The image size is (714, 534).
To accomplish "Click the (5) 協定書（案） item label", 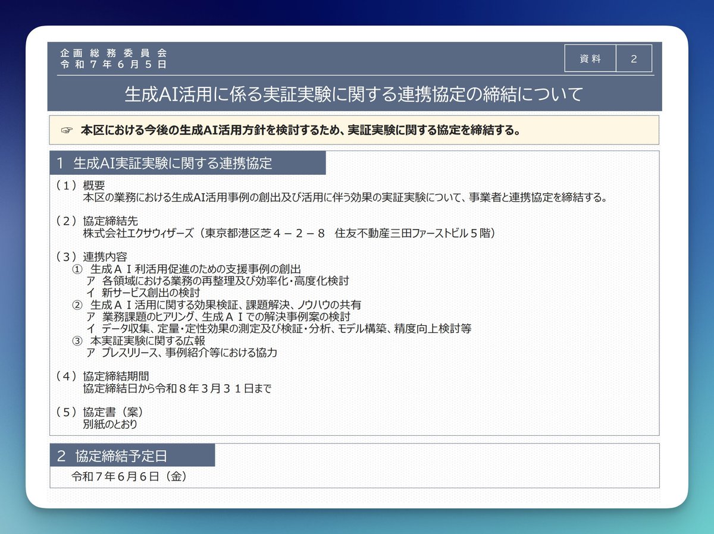I will (99, 412).
